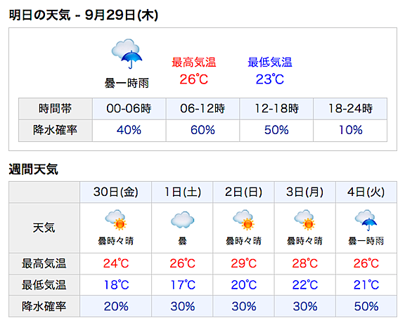Select the 4日(火) column header
Image resolution: width=405 pixels, height=323 pixels.
coord(366,192)
